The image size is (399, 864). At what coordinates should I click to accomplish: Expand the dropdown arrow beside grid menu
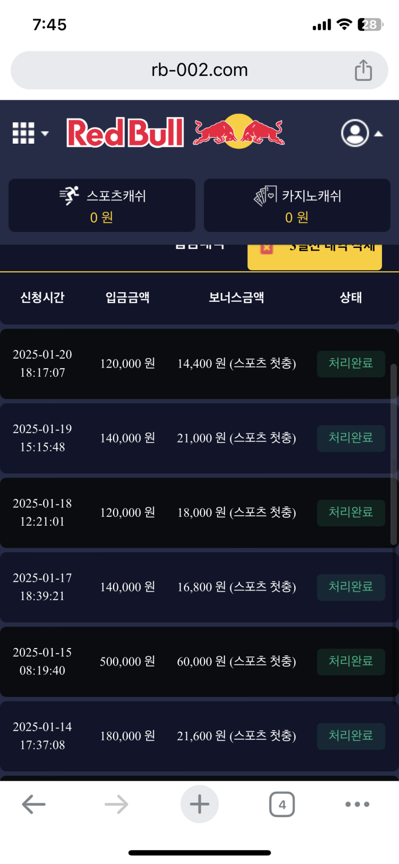tap(45, 133)
